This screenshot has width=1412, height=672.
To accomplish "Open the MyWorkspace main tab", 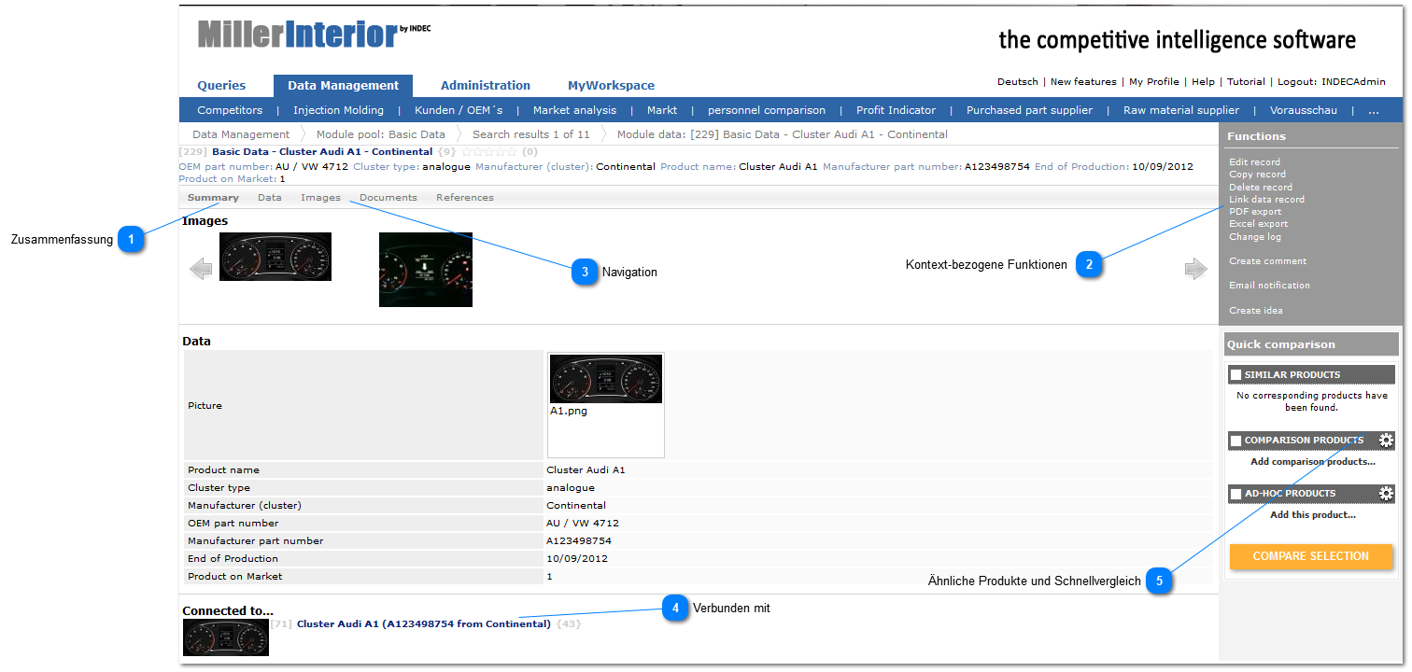I will point(611,85).
